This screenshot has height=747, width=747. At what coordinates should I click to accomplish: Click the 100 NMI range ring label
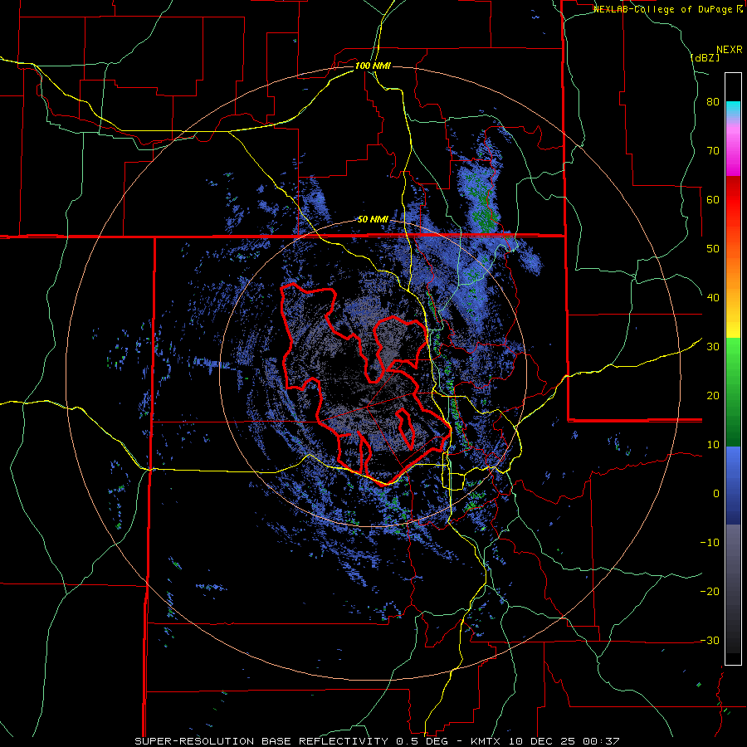click(373, 66)
